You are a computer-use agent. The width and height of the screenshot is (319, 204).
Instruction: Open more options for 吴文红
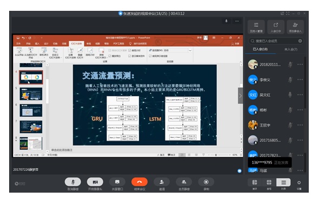300,95
